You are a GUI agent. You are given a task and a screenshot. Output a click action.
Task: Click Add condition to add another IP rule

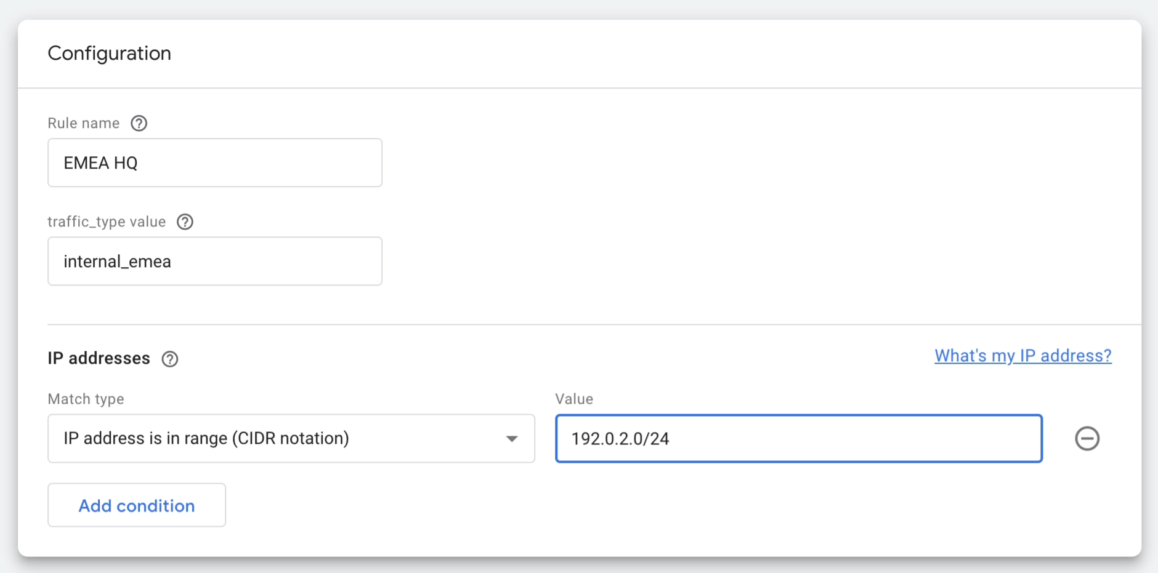point(136,505)
